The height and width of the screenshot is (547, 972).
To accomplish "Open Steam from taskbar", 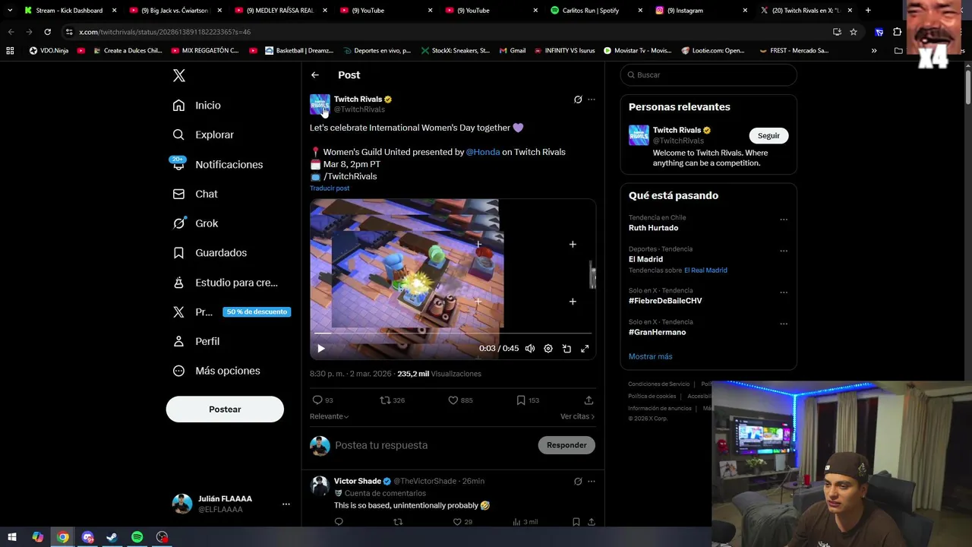I will point(112,537).
